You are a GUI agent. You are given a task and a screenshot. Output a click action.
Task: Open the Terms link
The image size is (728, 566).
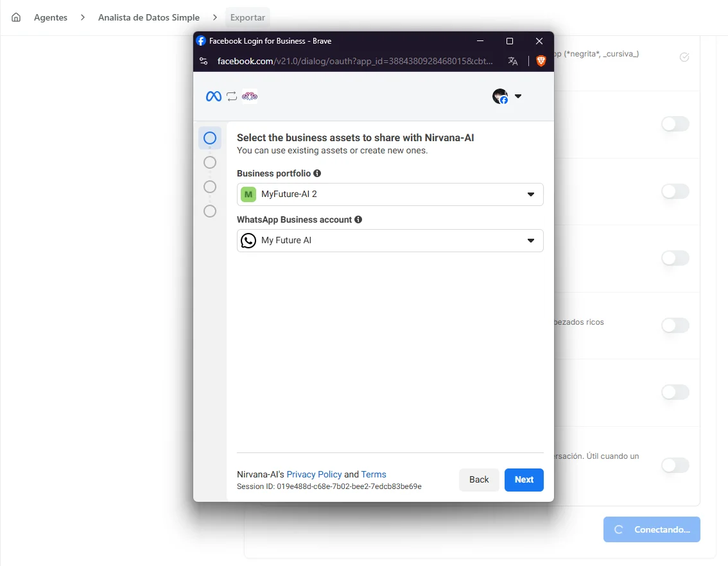[x=374, y=474]
